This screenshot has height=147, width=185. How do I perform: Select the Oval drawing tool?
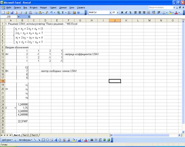48,140
